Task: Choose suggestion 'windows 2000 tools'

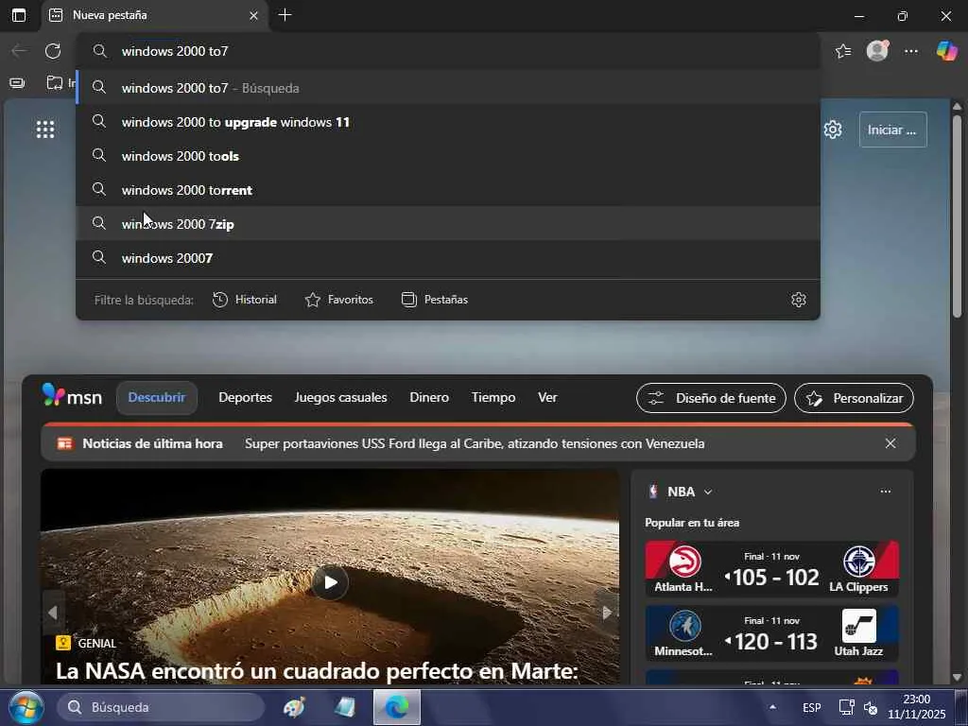Action: [448, 156]
